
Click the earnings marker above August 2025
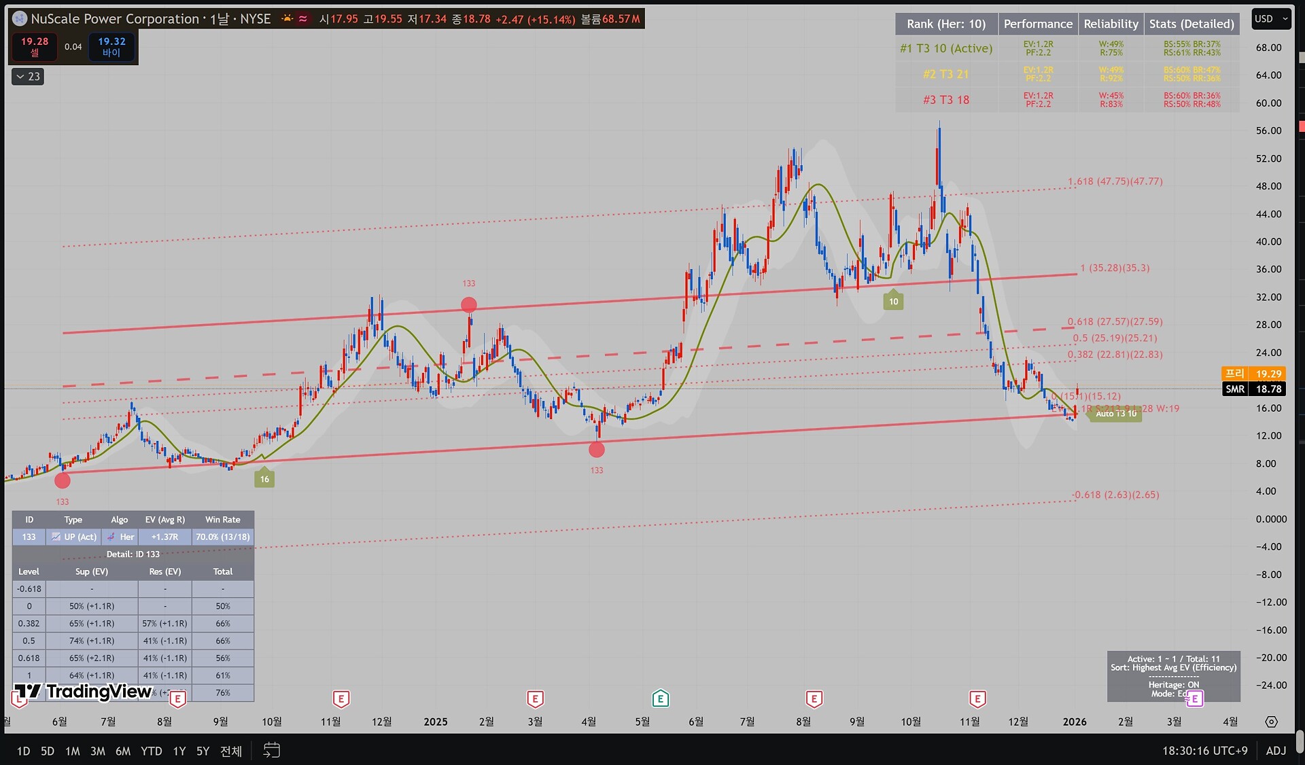point(814,698)
